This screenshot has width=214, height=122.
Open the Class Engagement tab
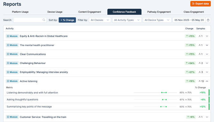pyautogui.click(x=194, y=12)
